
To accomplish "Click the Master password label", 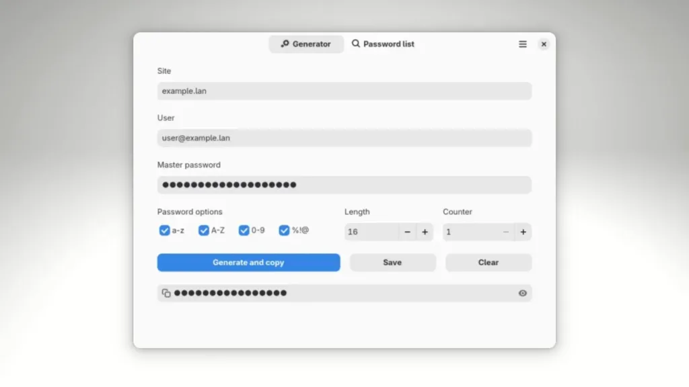I will coord(189,165).
